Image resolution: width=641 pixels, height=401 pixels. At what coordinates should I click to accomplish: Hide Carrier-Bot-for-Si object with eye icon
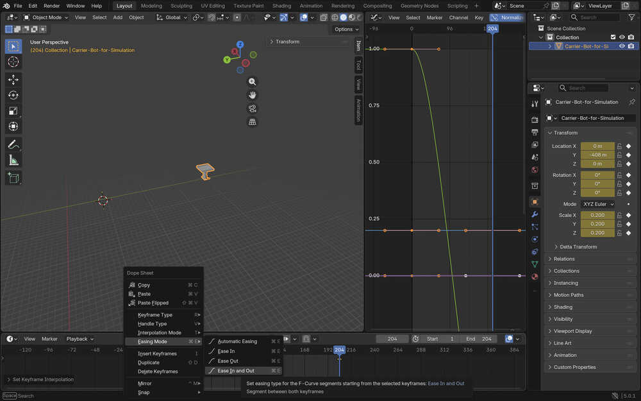tap(622, 46)
